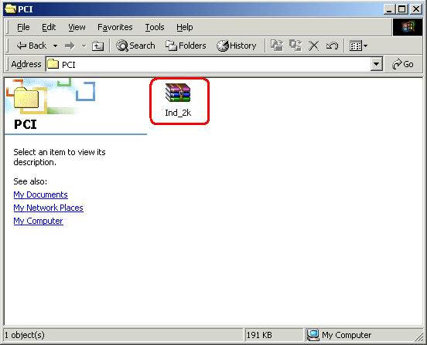
Task: Open the File menu
Action: (23, 27)
